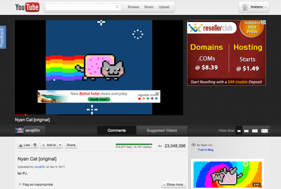Open the rainbow Nyan Cat suggested thumbnail

tap(228, 174)
